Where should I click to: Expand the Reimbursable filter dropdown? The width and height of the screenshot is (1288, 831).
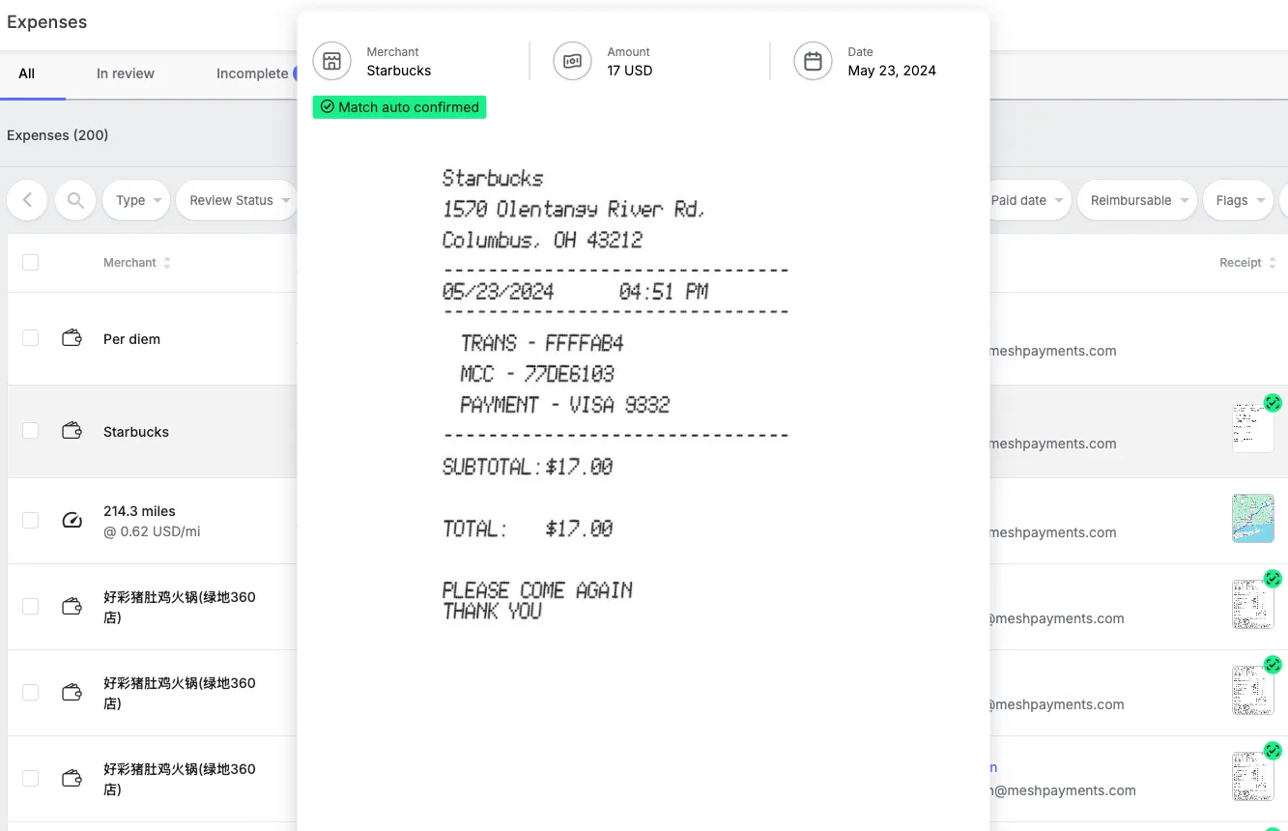tap(1137, 201)
